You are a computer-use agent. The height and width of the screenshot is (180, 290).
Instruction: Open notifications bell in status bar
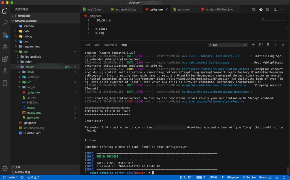point(284,177)
